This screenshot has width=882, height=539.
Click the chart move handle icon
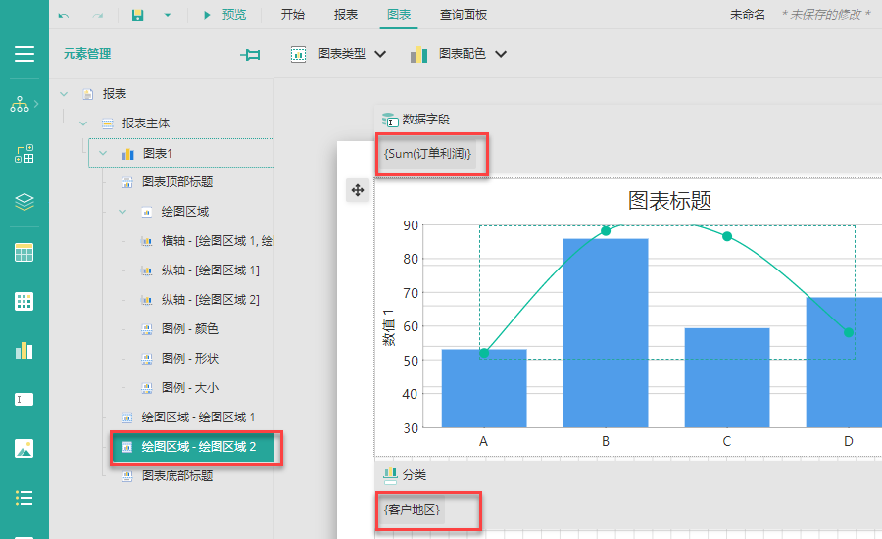[x=358, y=190]
